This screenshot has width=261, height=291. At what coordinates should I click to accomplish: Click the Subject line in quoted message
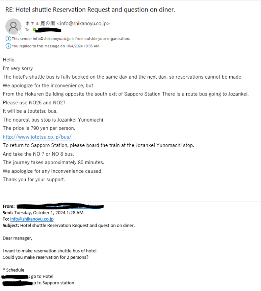click(x=69, y=226)
